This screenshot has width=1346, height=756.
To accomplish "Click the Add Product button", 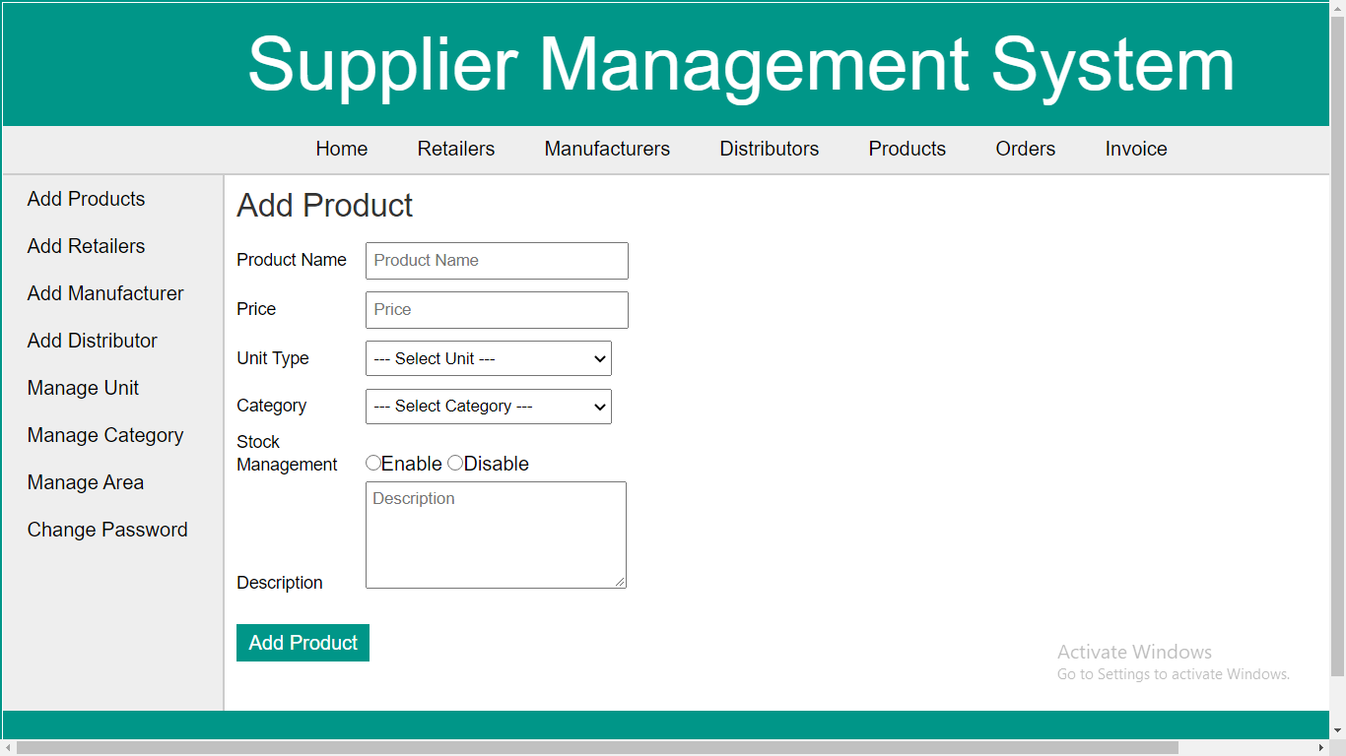I will point(303,642).
